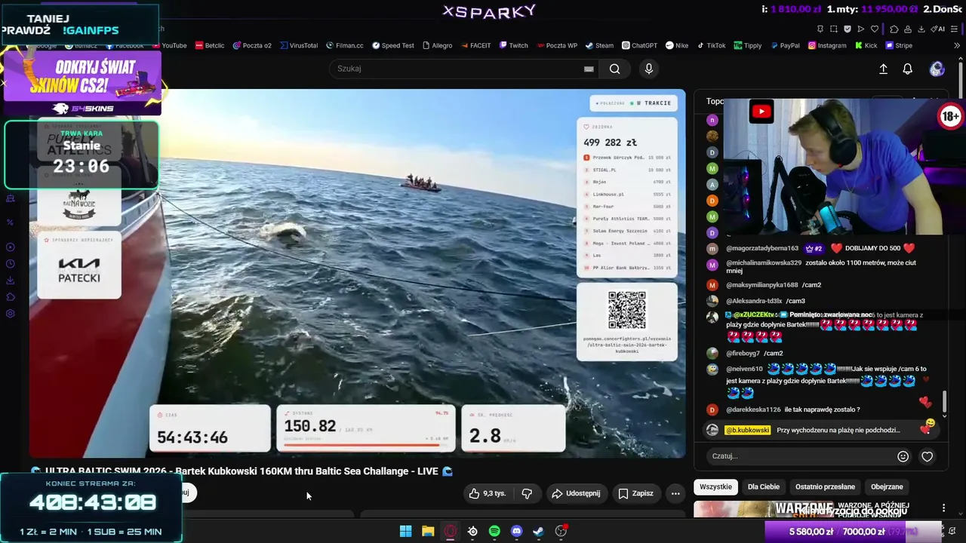The height and width of the screenshot is (543, 966).
Task: Open the VirusTotal bookmark
Action: [x=298, y=45]
